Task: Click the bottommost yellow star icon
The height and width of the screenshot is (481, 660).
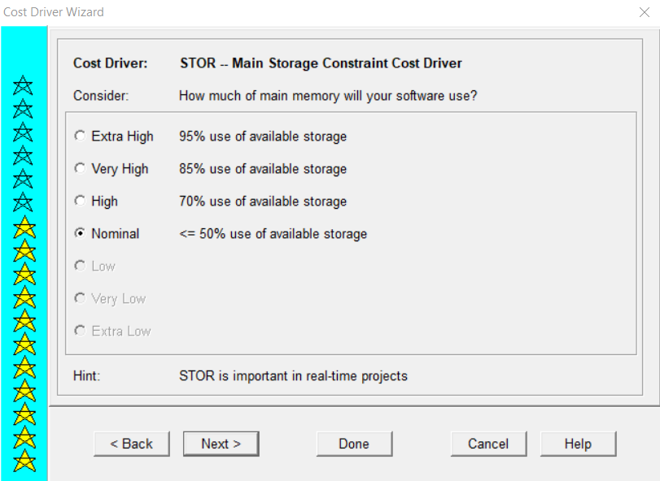Action: coord(24,461)
